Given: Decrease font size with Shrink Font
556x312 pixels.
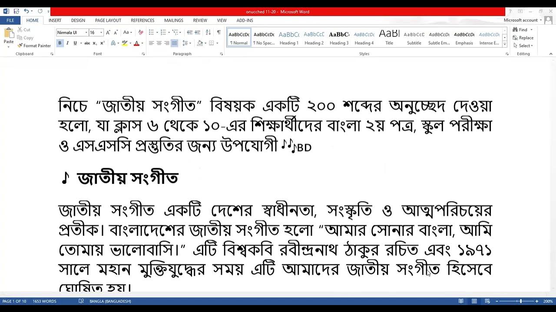Looking at the screenshot, I should [x=115, y=32].
